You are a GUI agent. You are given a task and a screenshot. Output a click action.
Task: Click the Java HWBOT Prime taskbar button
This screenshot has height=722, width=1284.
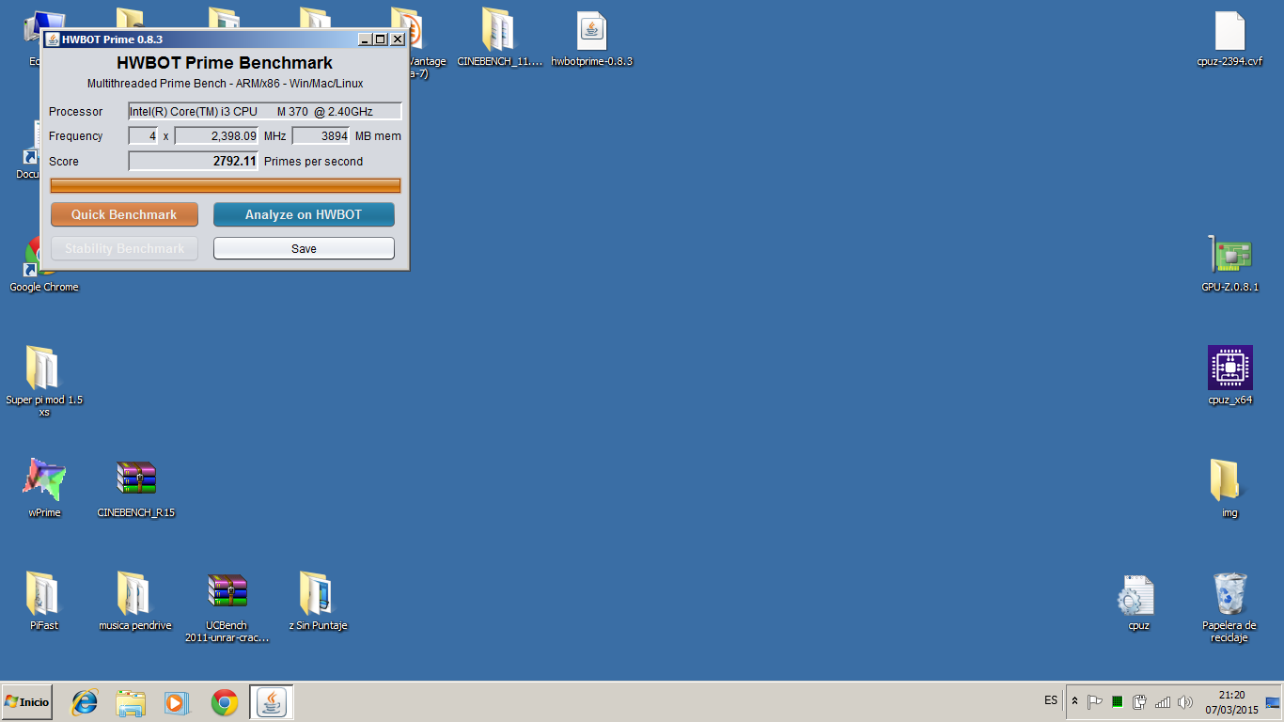coord(272,702)
